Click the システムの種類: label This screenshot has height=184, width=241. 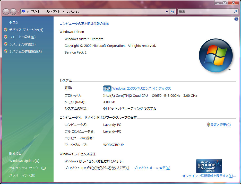pyautogui.click(x=76, y=109)
